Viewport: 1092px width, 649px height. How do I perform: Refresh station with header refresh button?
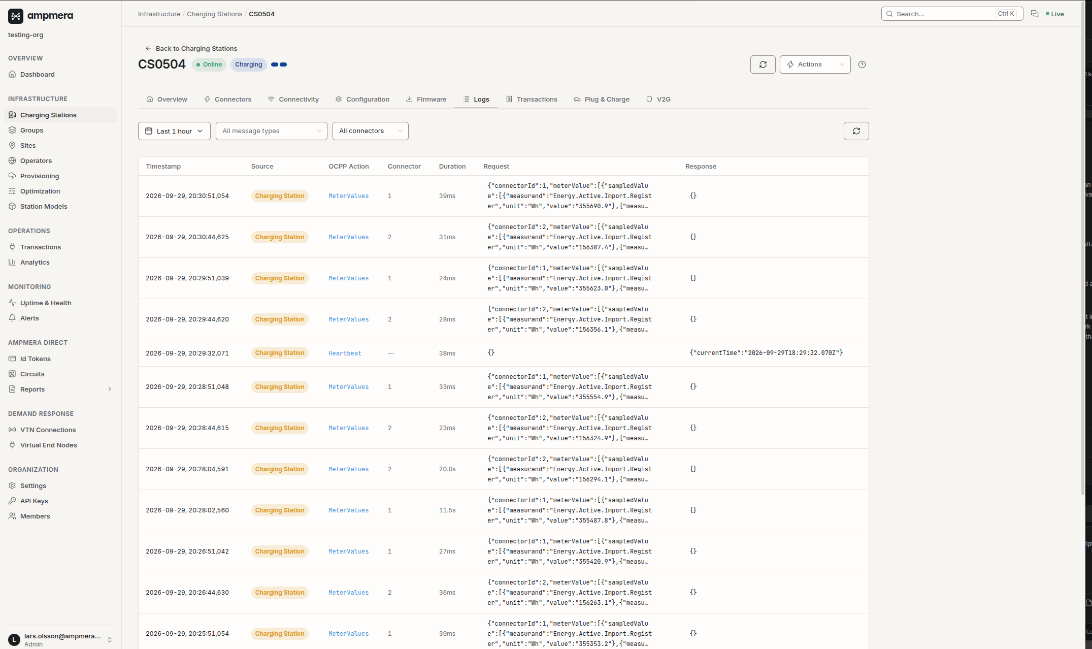tap(763, 64)
